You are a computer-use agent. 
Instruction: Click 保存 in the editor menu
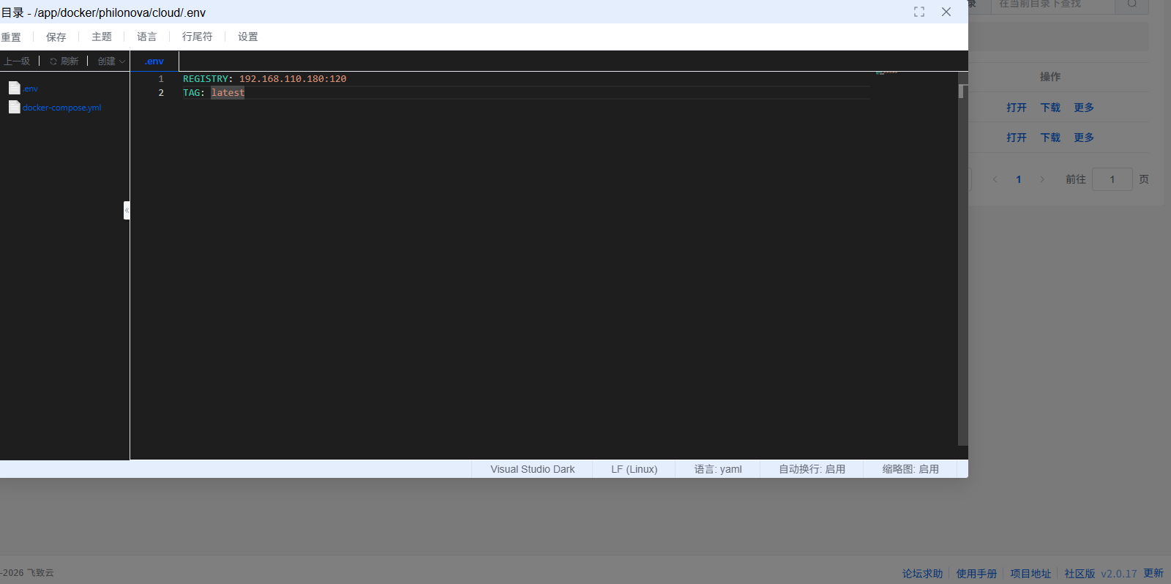pos(56,37)
